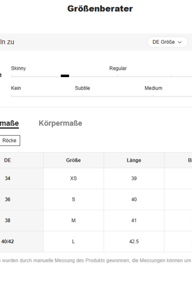Click the Kein stretch label

[16, 88]
